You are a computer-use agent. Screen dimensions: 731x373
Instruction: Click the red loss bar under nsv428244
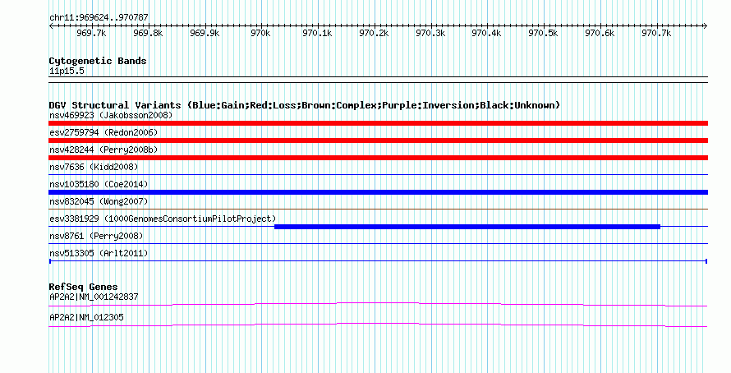coord(378,158)
